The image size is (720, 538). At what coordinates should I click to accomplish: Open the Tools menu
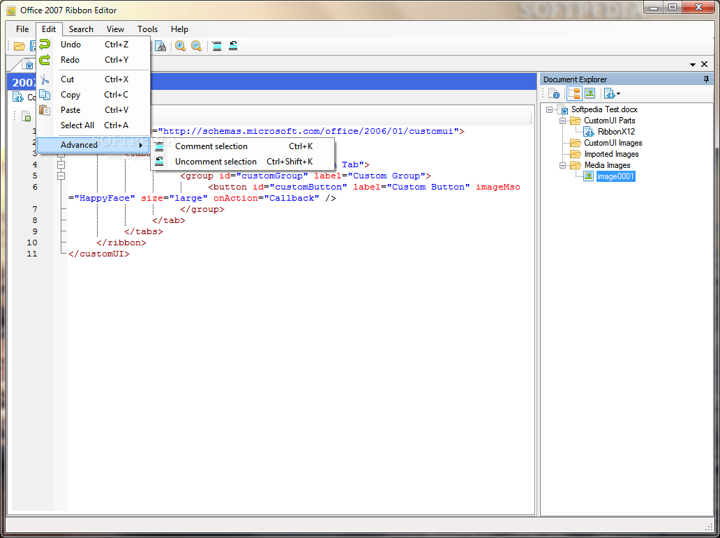[147, 29]
